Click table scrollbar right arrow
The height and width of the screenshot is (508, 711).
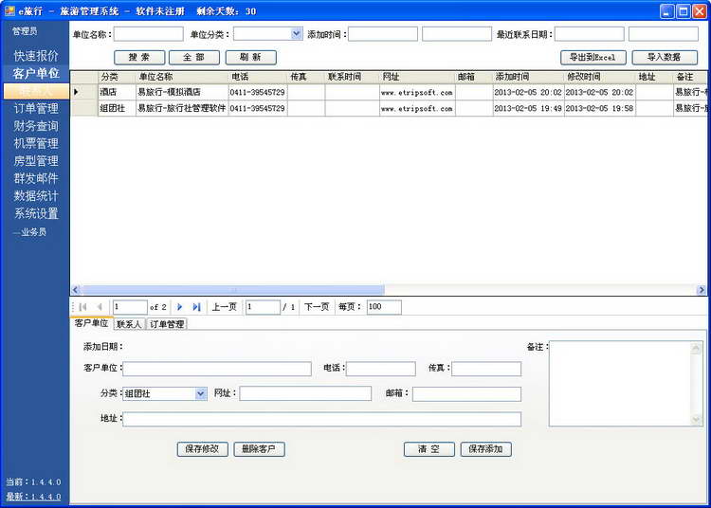point(701,290)
